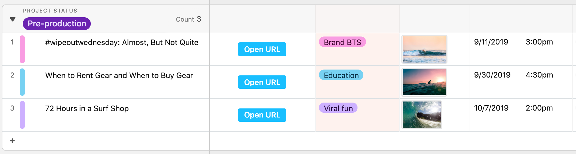The width and height of the screenshot is (576, 154).
Task: Open URL for Rent Gear record
Action: (x=262, y=82)
